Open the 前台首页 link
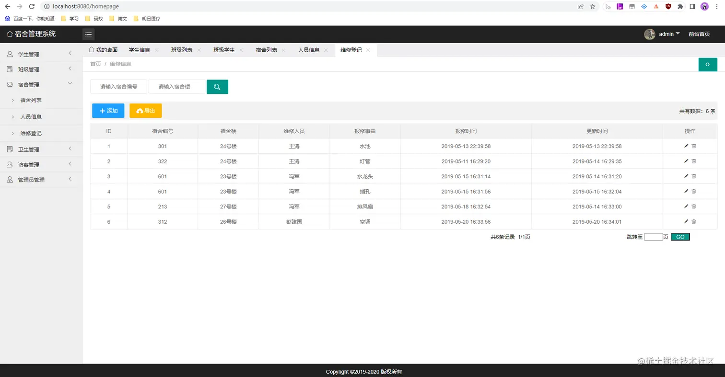 [x=699, y=34]
